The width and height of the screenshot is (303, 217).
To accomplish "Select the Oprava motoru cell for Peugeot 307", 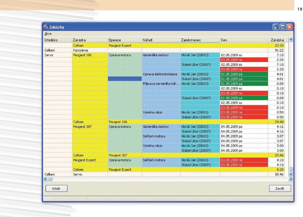I will click(x=125, y=127).
